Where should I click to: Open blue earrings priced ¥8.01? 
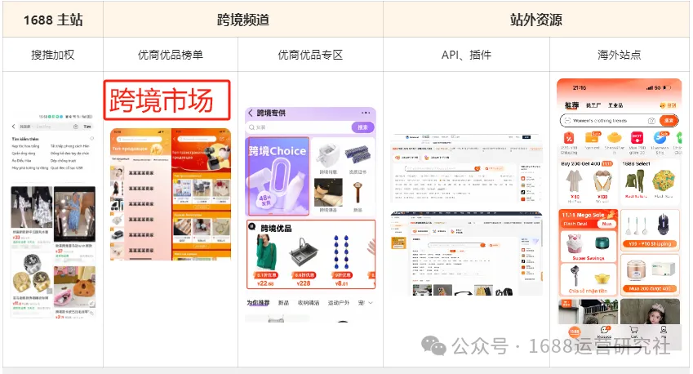tap(341, 260)
